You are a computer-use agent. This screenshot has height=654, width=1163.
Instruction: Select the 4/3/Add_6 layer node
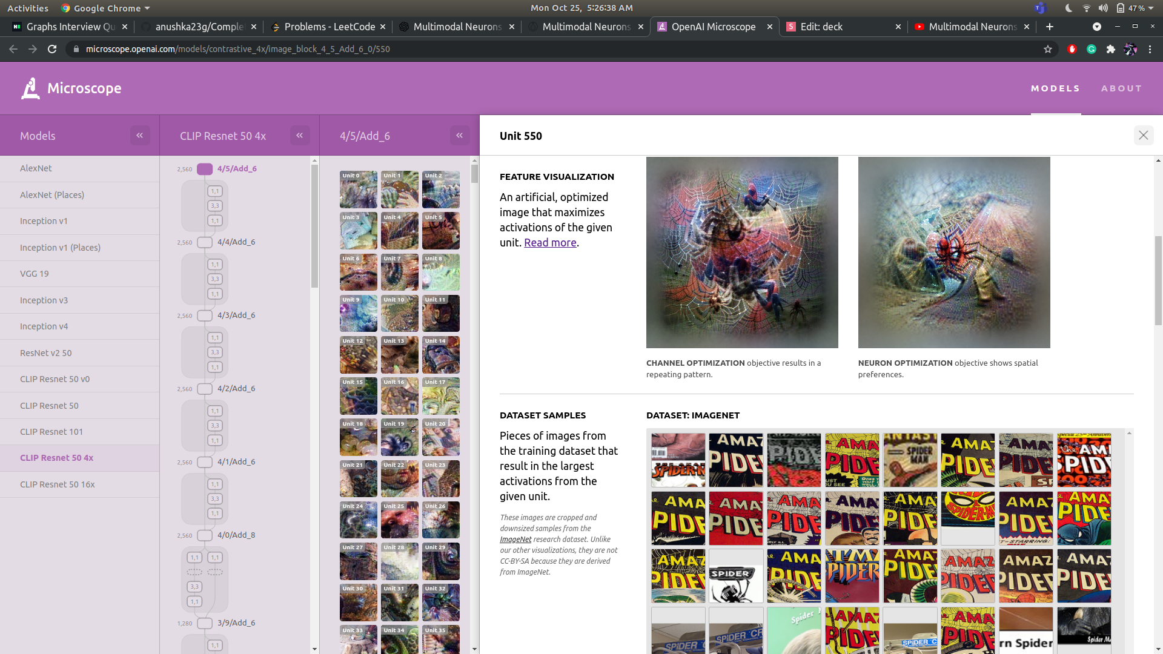click(205, 315)
